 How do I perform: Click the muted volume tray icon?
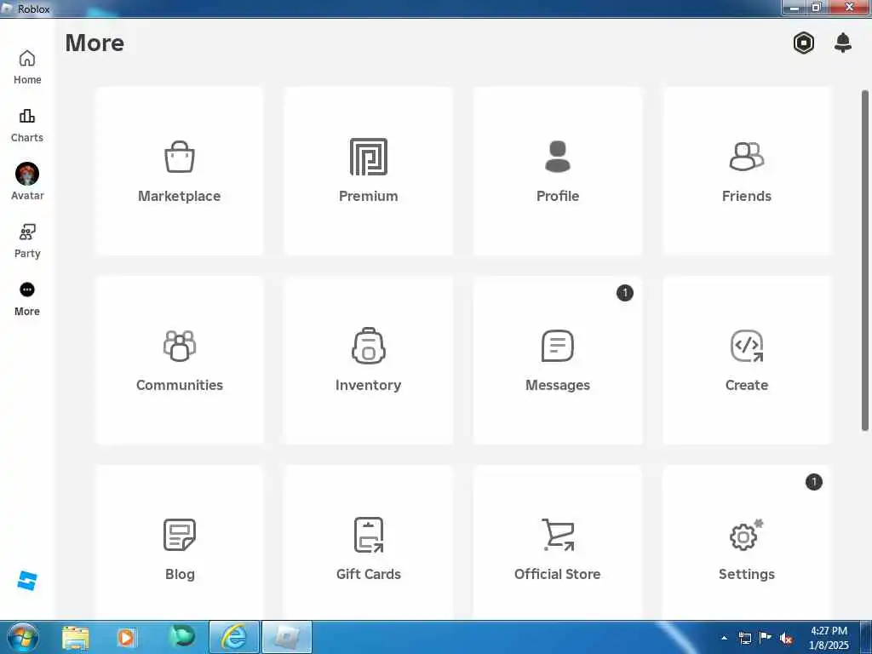[786, 639]
